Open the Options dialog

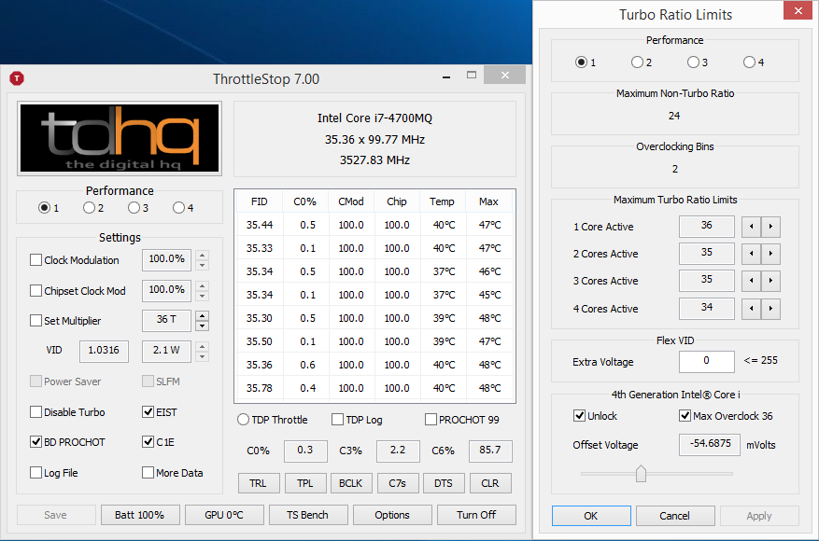tap(392, 515)
